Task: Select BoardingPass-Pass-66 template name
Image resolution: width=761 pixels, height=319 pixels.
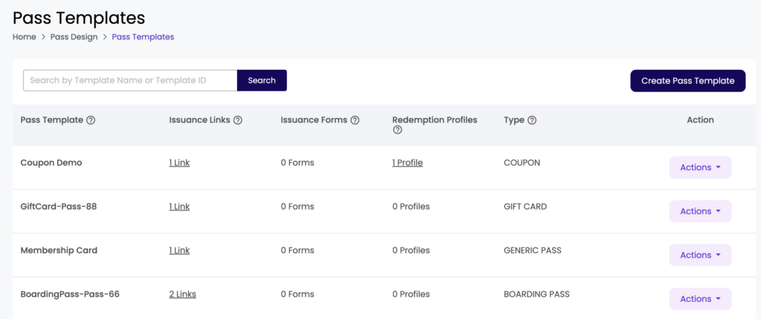Action: (x=70, y=294)
